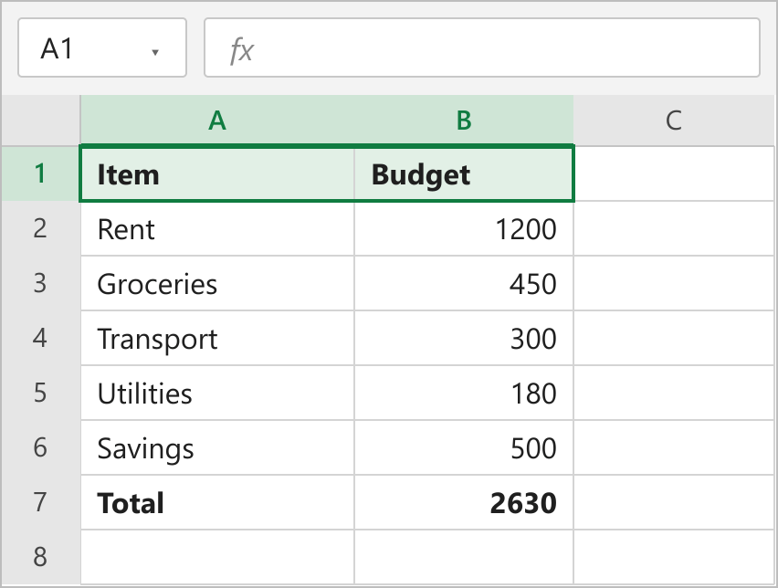Click empty cell C1
This screenshot has height=588, width=778.
point(674,173)
